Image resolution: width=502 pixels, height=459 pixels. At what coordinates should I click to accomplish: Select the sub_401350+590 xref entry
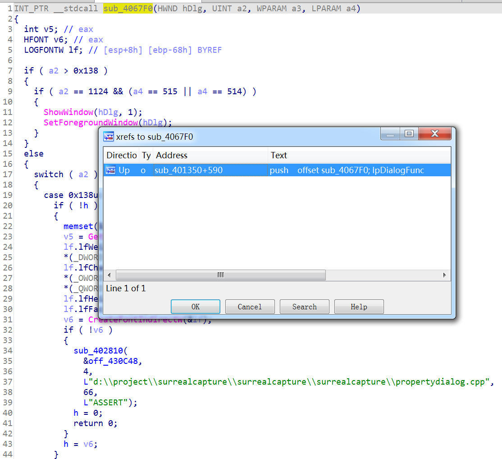(x=188, y=170)
